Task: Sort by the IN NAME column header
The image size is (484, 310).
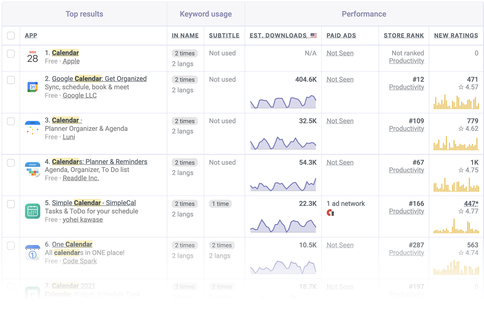Action: click(185, 35)
